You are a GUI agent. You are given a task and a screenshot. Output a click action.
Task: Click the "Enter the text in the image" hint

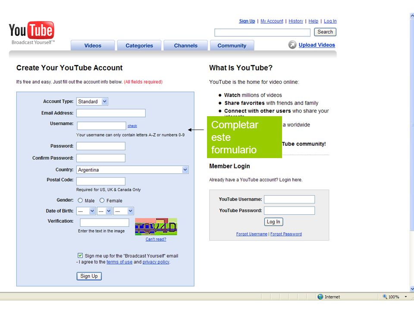[x=101, y=231]
